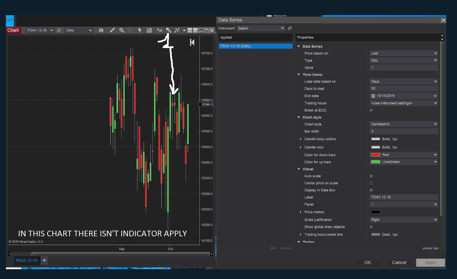Click the Cancel button
Viewport: 457px width, 279px height.
399,262
